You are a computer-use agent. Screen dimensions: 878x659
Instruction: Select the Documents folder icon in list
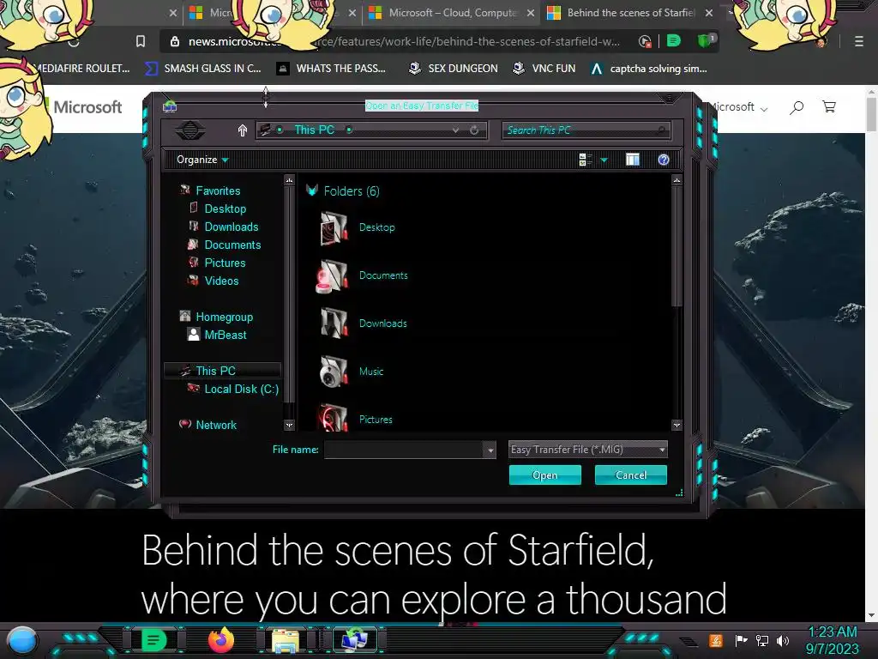point(334,275)
